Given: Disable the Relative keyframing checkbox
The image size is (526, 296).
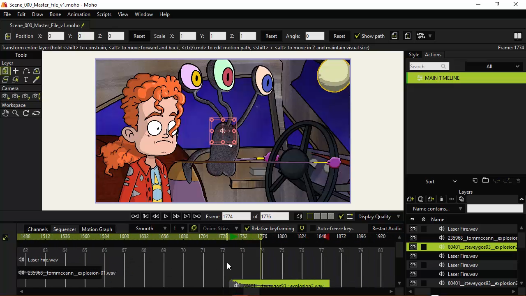Looking at the screenshot, I should tap(247, 229).
